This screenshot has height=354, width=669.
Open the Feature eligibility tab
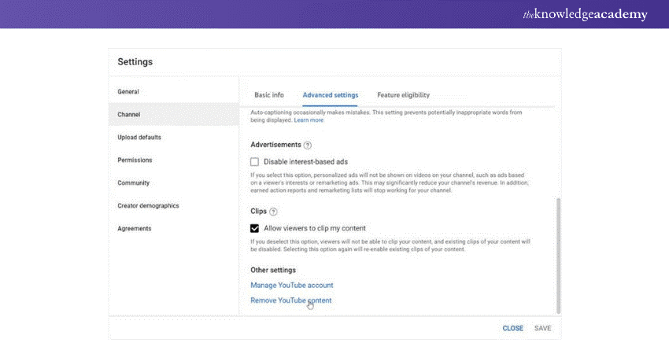pyautogui.click(x=403, y=95)
